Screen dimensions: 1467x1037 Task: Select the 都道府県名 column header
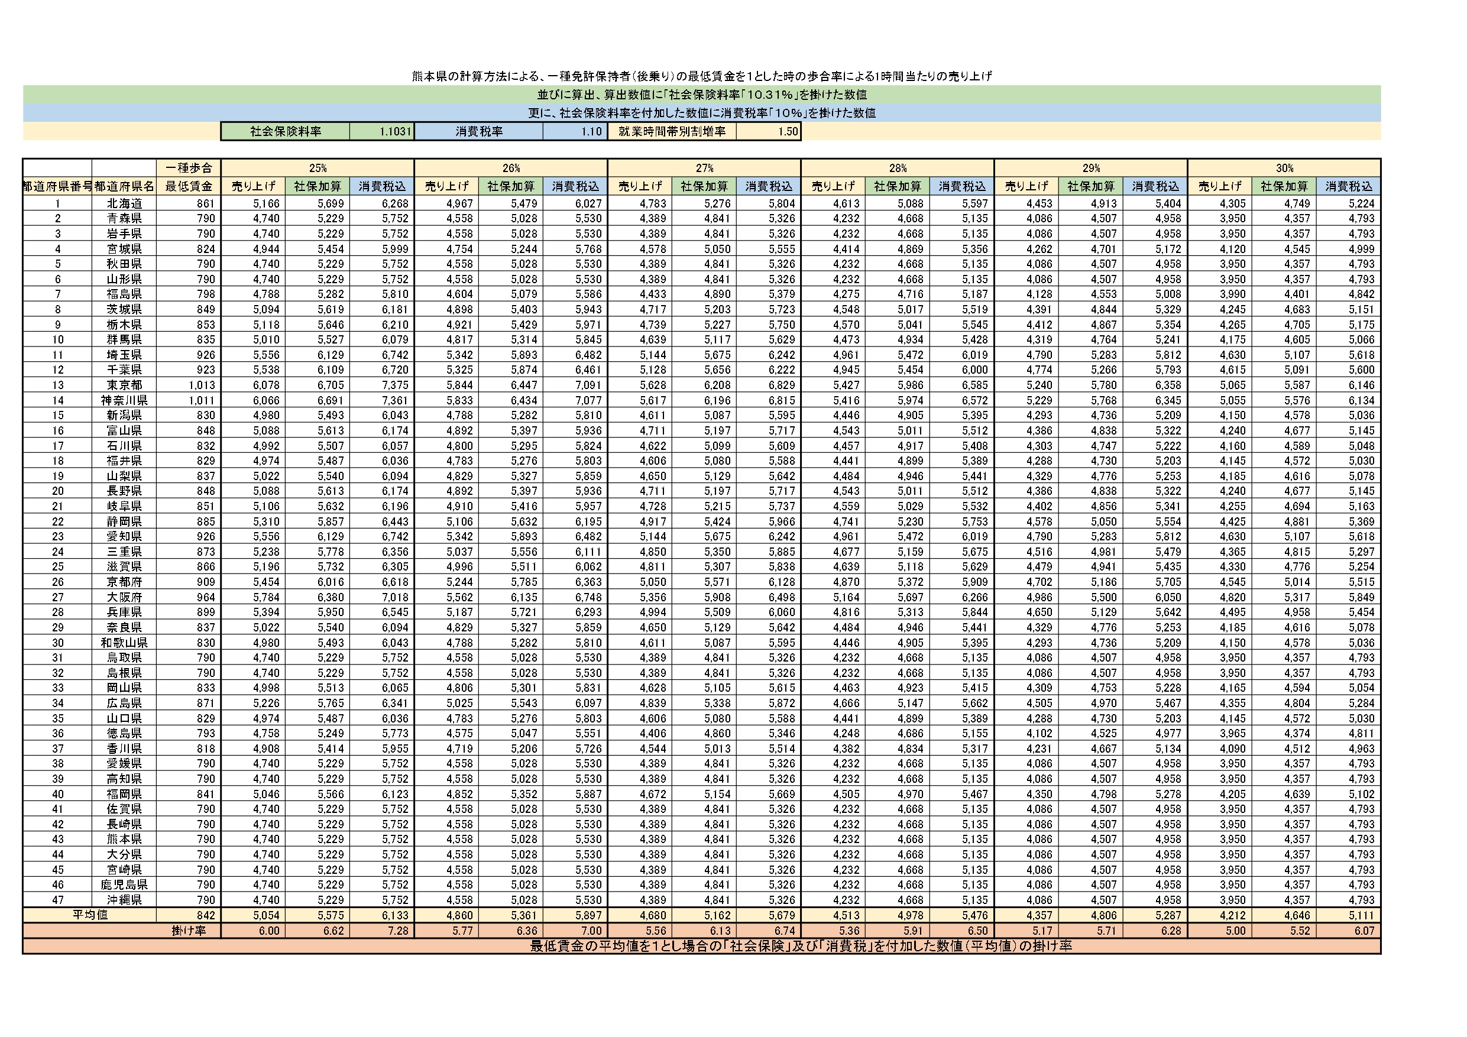coord(124,187)
